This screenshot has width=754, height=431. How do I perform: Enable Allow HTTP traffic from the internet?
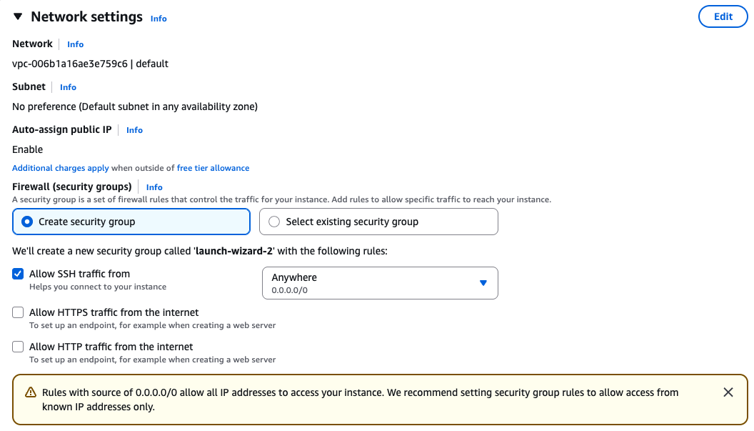(18, 347)
